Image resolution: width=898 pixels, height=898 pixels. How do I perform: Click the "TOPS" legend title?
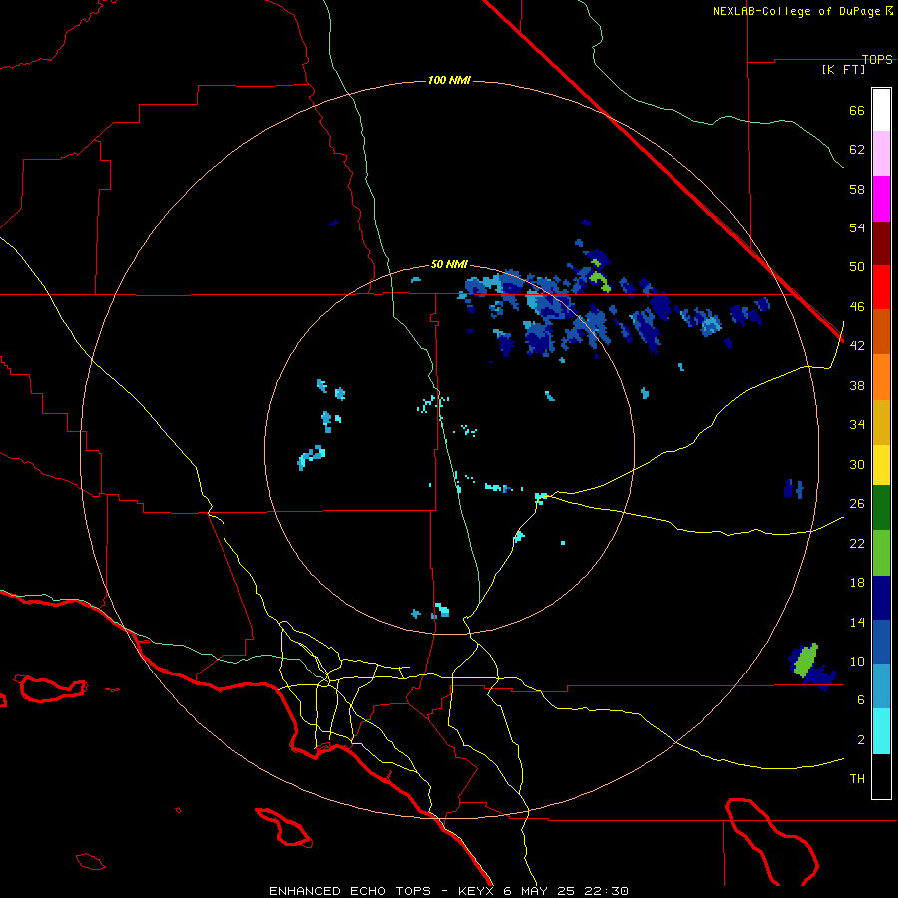[877, 59]
